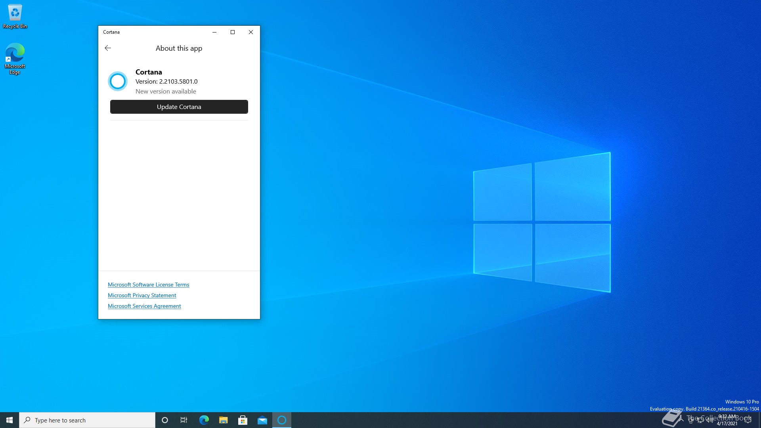
Task: Click the active Cortana taskbar icon
Action: point(282,420)
